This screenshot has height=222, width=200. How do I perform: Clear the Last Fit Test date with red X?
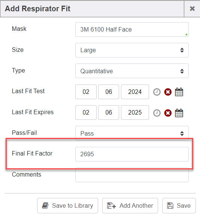coord(168,92)
